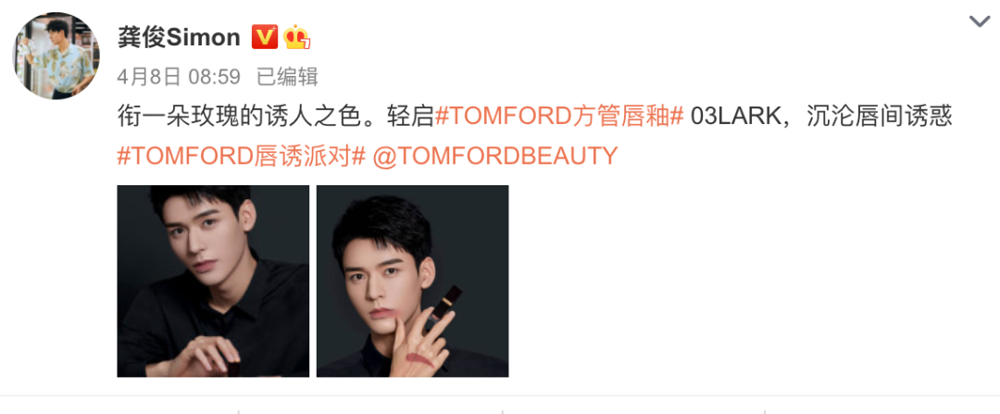This screenshot has height=414, width=1000.
Task: View the first attached photo
Action: pyautogui.click(x=213, y=282)
